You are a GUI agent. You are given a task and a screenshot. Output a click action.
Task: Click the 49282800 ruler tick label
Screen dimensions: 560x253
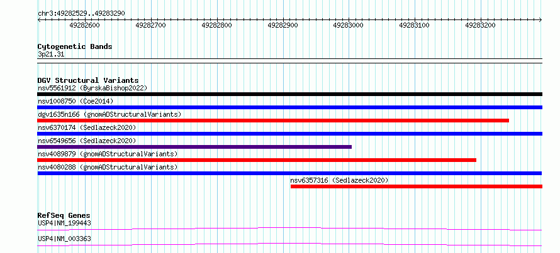(x=217, y=25)
